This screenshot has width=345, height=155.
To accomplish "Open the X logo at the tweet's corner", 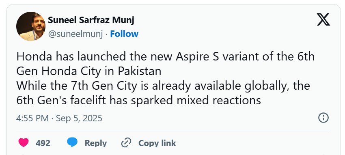I will pyautogui.click(x=323, y=19).
